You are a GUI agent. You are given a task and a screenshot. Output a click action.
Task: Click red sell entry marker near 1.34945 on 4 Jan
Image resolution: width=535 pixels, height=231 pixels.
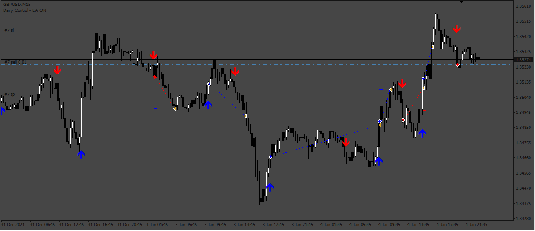click(x=403, y=120)
